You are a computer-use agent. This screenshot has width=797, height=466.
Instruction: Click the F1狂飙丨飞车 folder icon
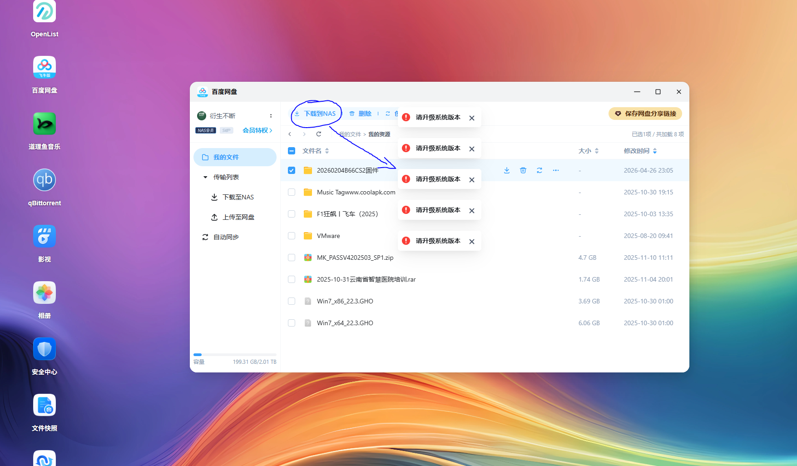pos(308,214)
